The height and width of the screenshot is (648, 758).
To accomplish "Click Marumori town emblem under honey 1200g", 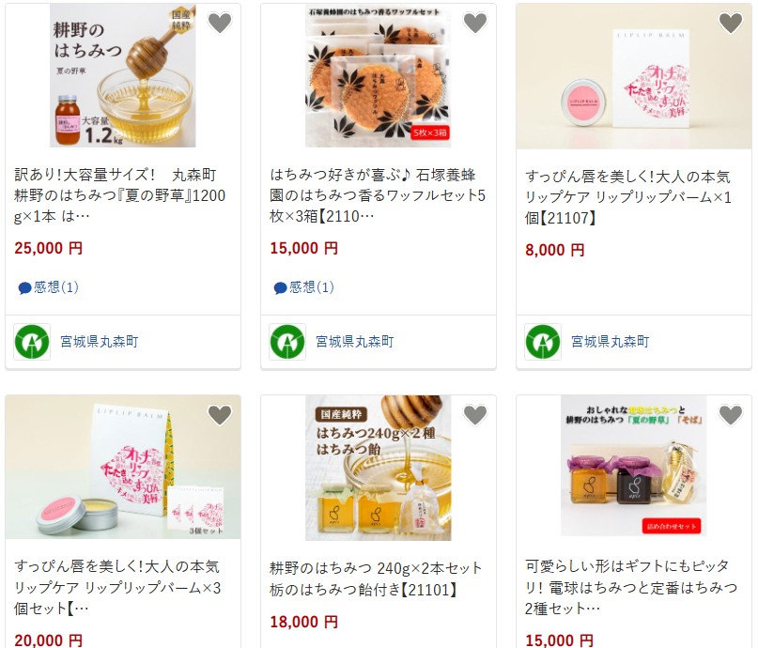I will (x=32, y=342).
